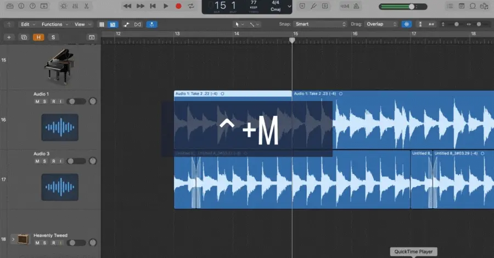
Task: Select the grand piano track icon
Action: click(59, 66)
